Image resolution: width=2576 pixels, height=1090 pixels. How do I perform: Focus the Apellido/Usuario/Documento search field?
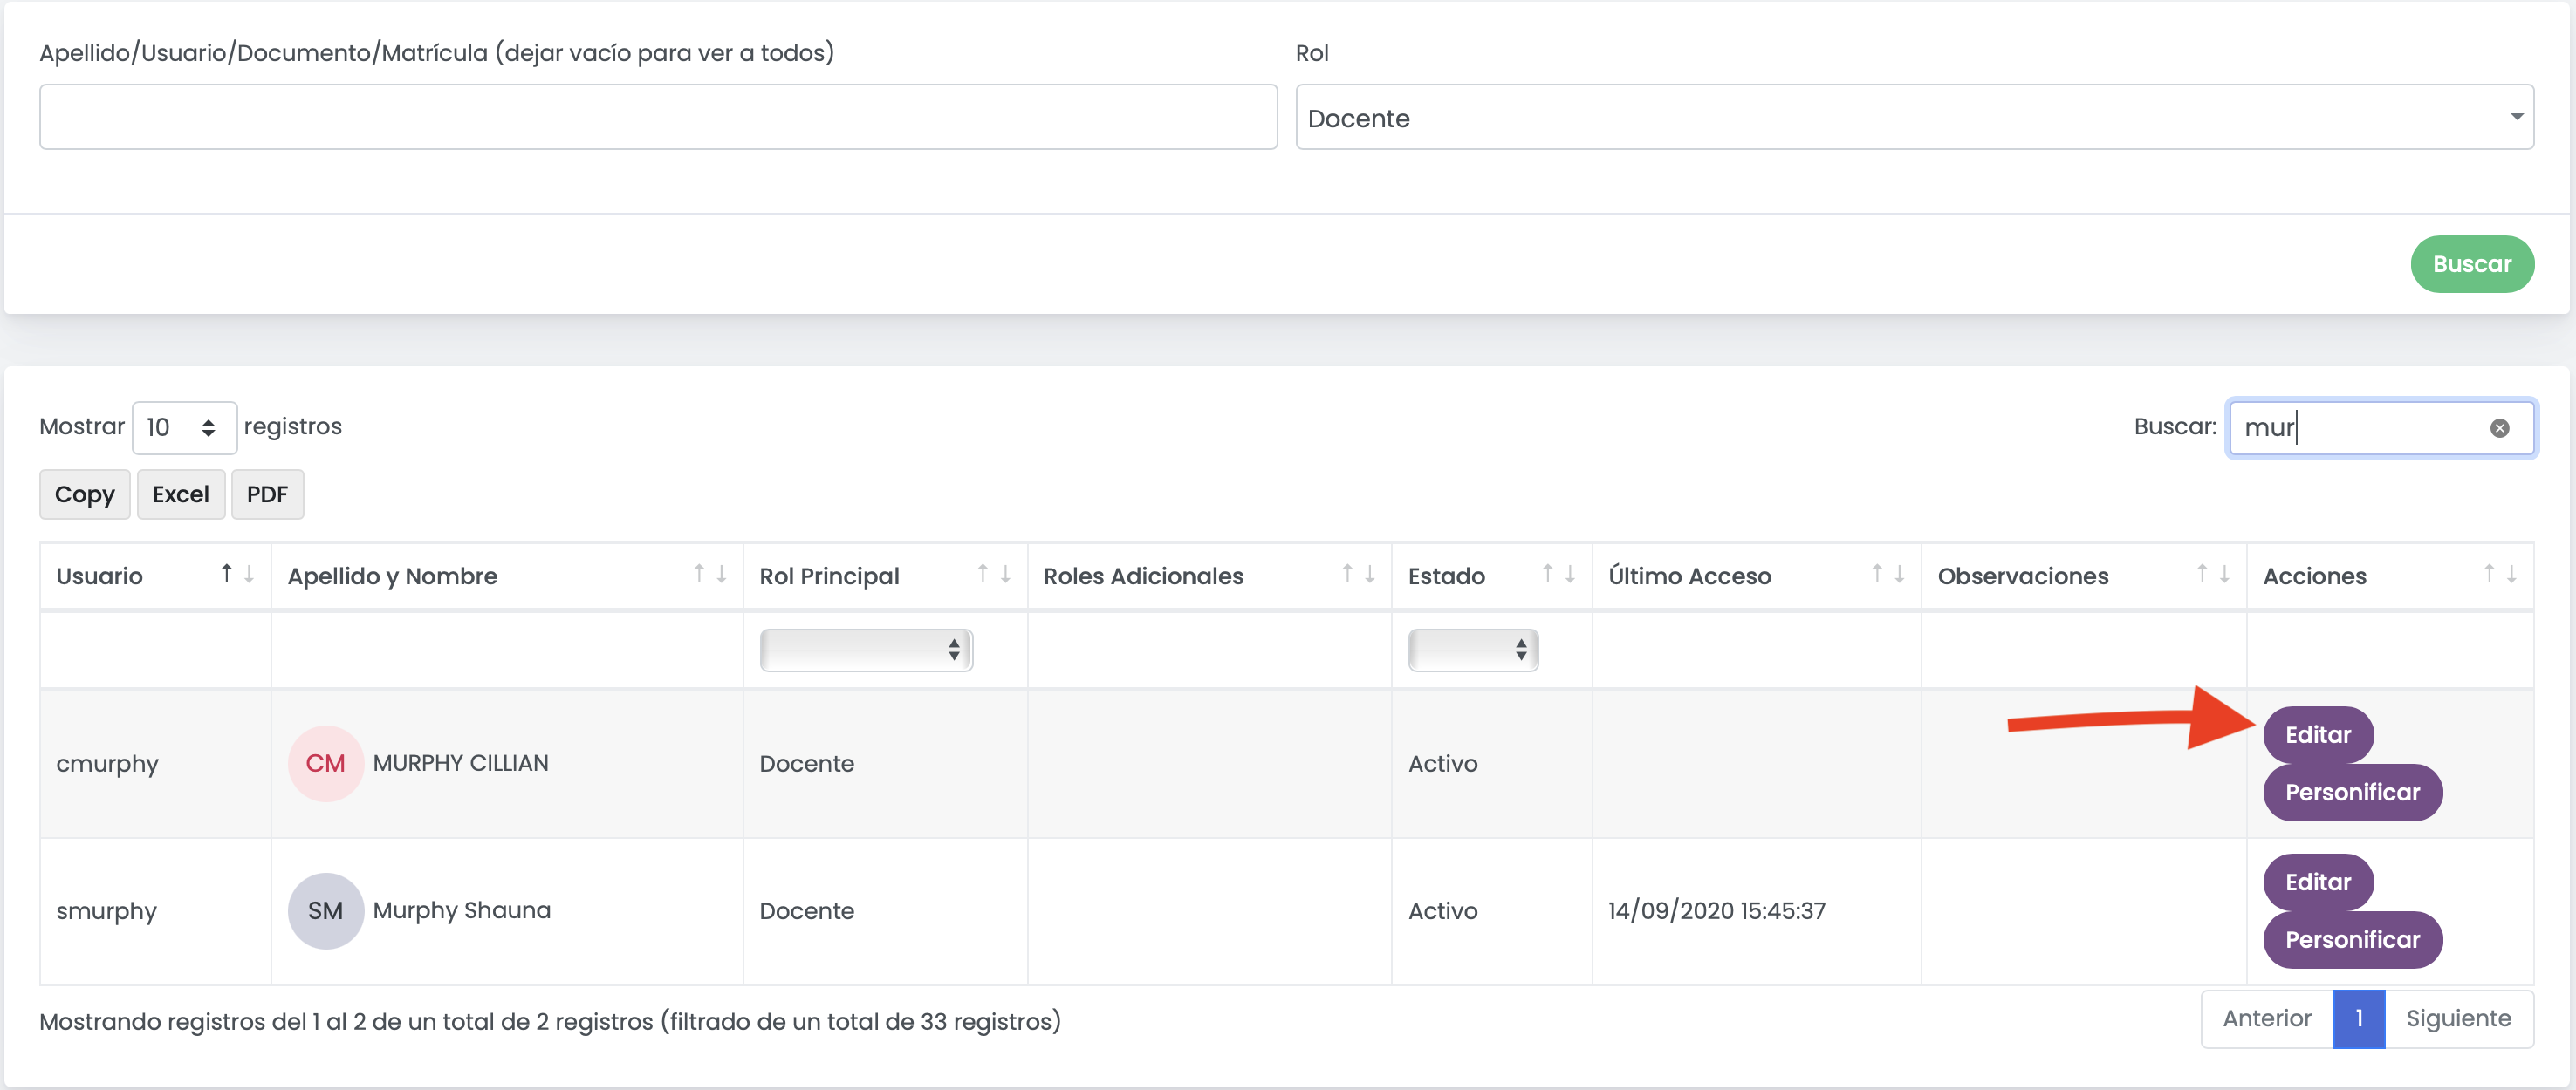coord(658,118)
